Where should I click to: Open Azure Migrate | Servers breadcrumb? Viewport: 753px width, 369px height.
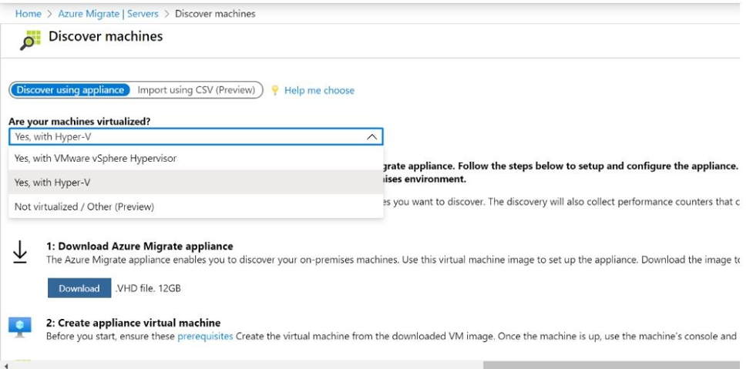pyautogui.click(x=108, y=14)
